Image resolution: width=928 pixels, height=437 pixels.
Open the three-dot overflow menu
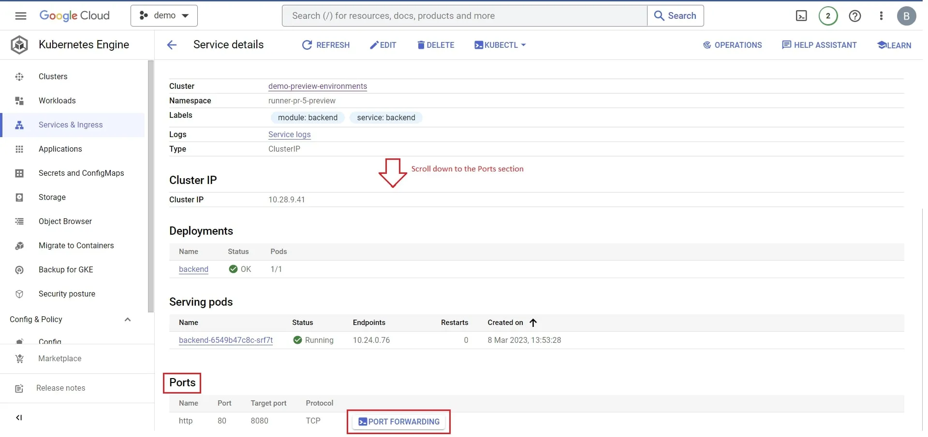tap(882, 15)
